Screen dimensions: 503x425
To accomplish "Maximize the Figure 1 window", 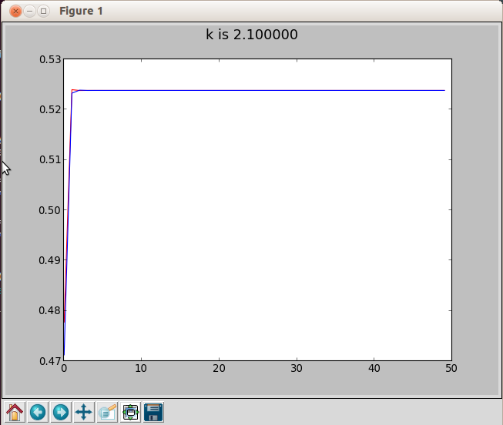I will click(x=43, y=12).
